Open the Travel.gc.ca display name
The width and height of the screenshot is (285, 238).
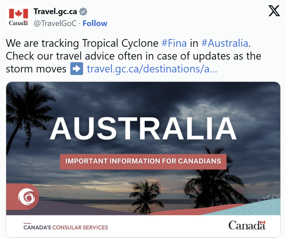55,12
